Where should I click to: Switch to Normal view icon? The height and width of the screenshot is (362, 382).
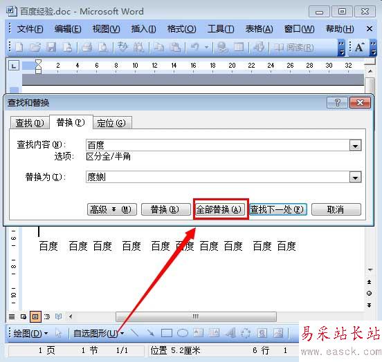(12, 316)
